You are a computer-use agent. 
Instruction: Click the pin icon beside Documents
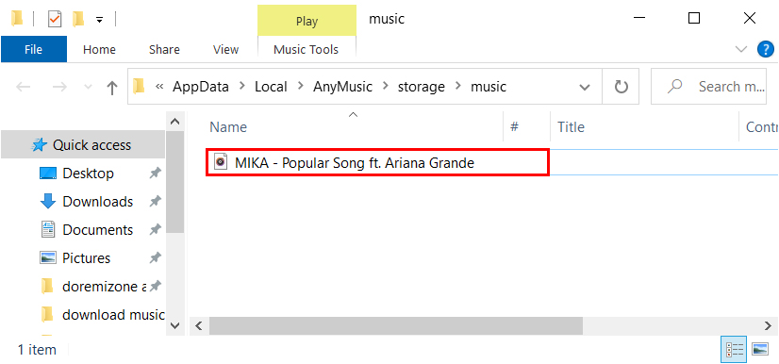[156, 230]
